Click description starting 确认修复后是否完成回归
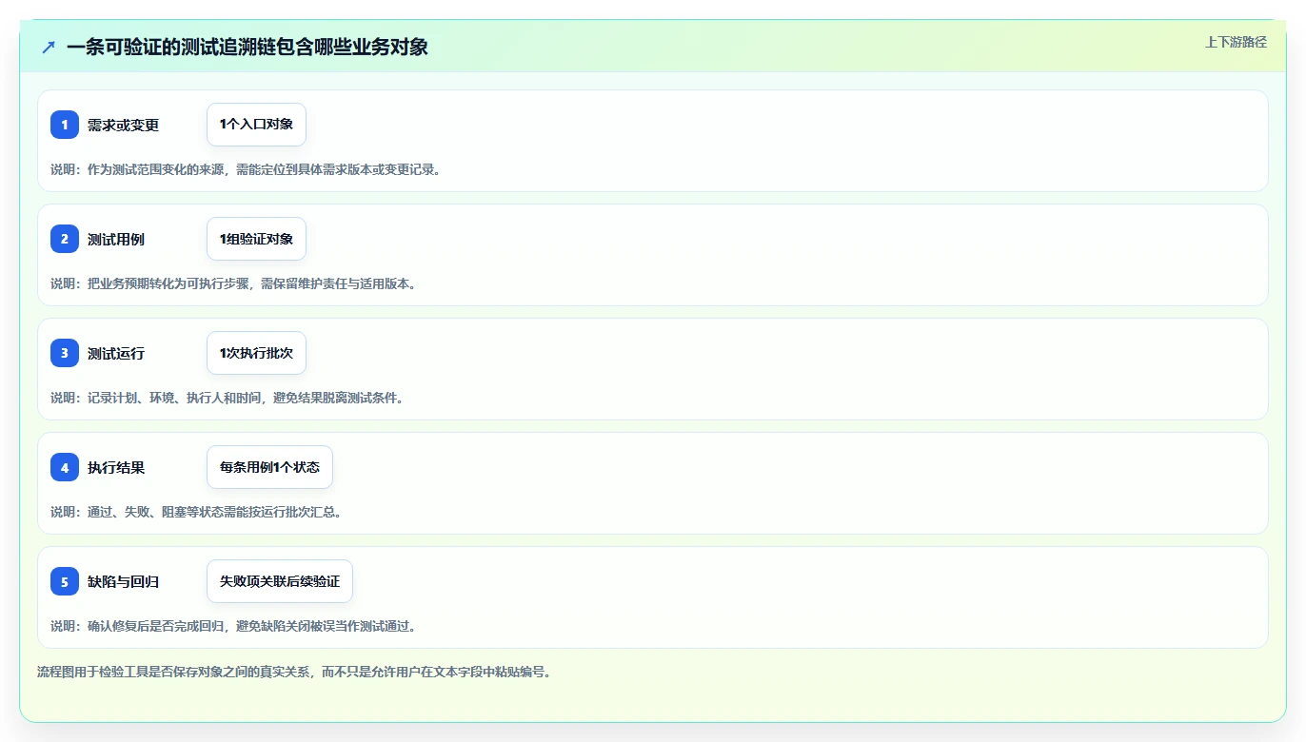Screen dimensions: 1306x742 click(x=233, y=626)
